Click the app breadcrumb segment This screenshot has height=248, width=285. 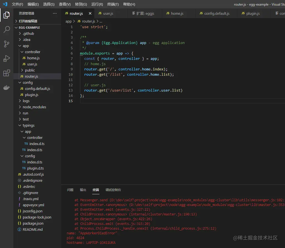click(68, 21)
